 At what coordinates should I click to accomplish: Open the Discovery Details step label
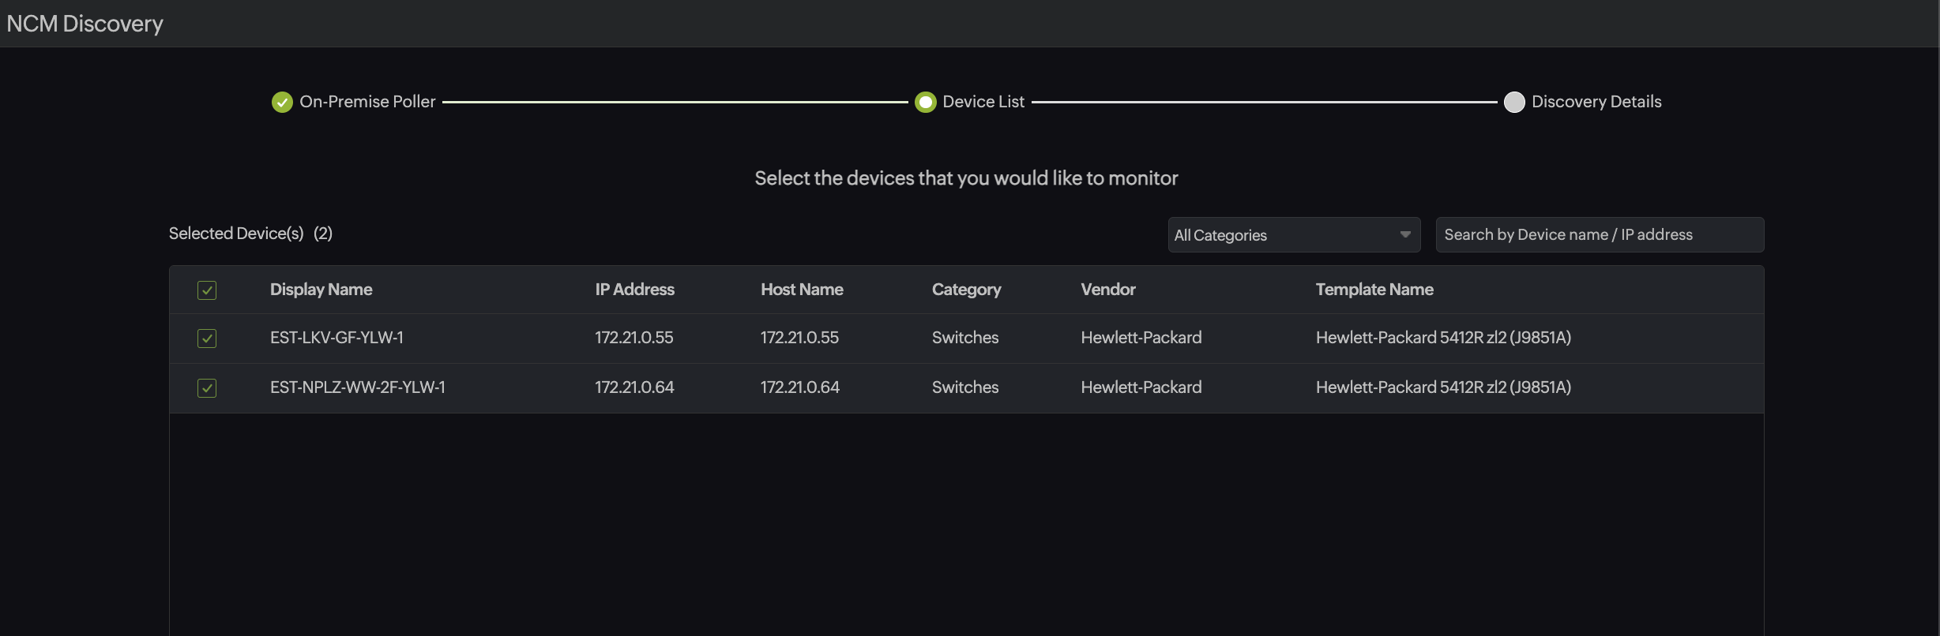(1596, 102)
